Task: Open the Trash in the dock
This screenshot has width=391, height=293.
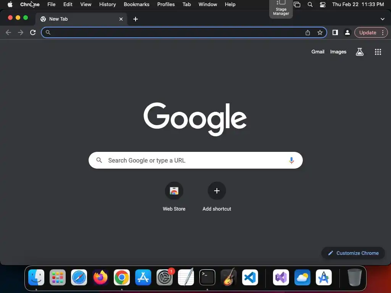Action: [x=354, y=277]
